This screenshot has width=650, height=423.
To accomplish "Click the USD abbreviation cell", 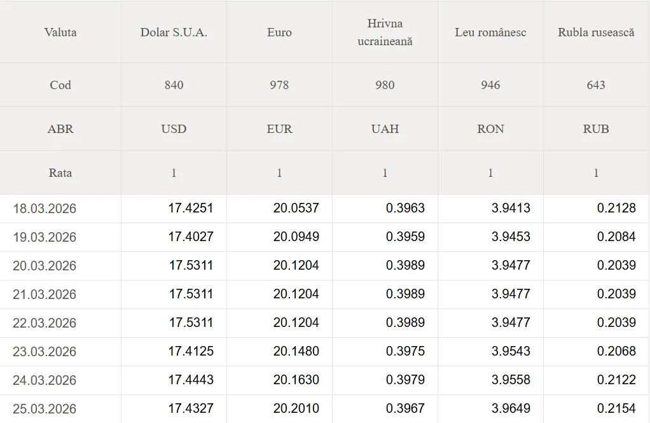I will (174, 129).
